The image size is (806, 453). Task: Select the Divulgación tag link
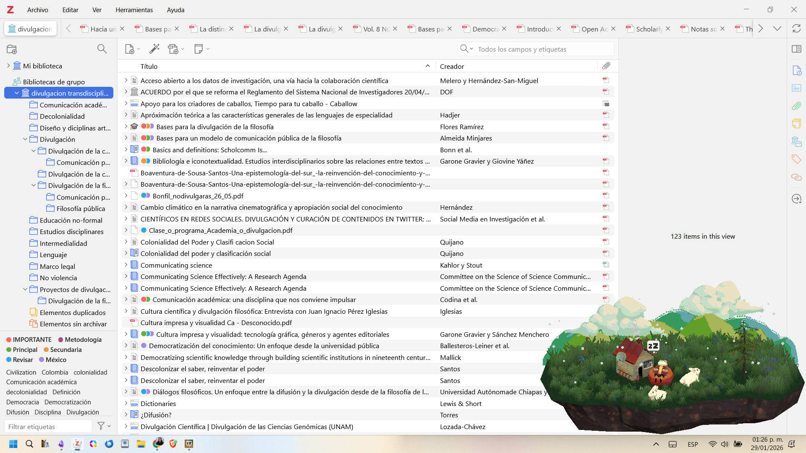point(83,412)
